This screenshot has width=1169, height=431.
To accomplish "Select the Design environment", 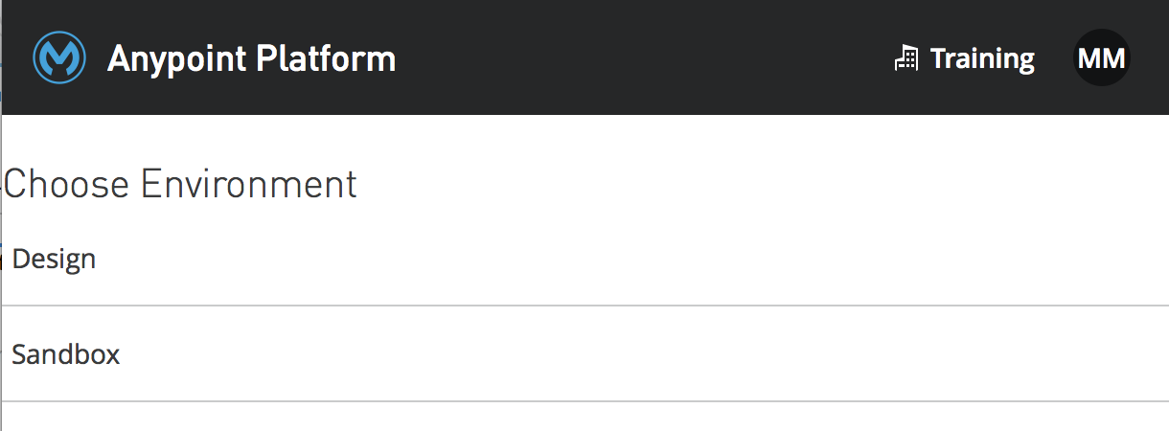I will pyautogui.click(x=54, y=259).
